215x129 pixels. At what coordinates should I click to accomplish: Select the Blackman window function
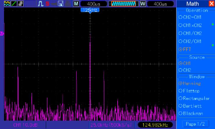[x=191, y=113]
